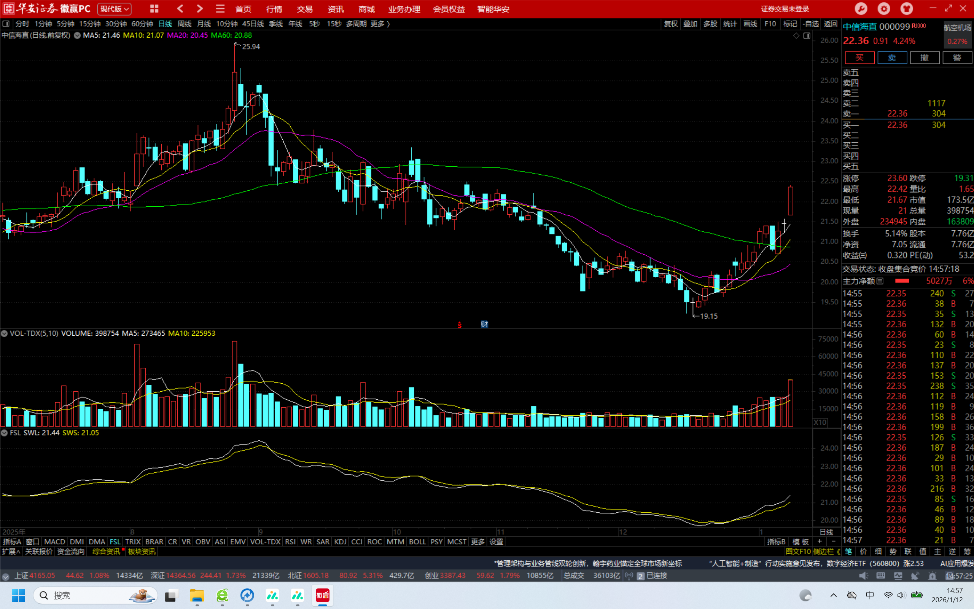Click the sound speaker icon in status bar

pyautogui.click(x=863, y=576)
